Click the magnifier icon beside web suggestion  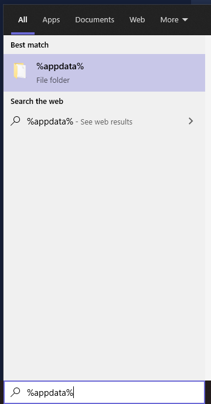tap(15, 121)
